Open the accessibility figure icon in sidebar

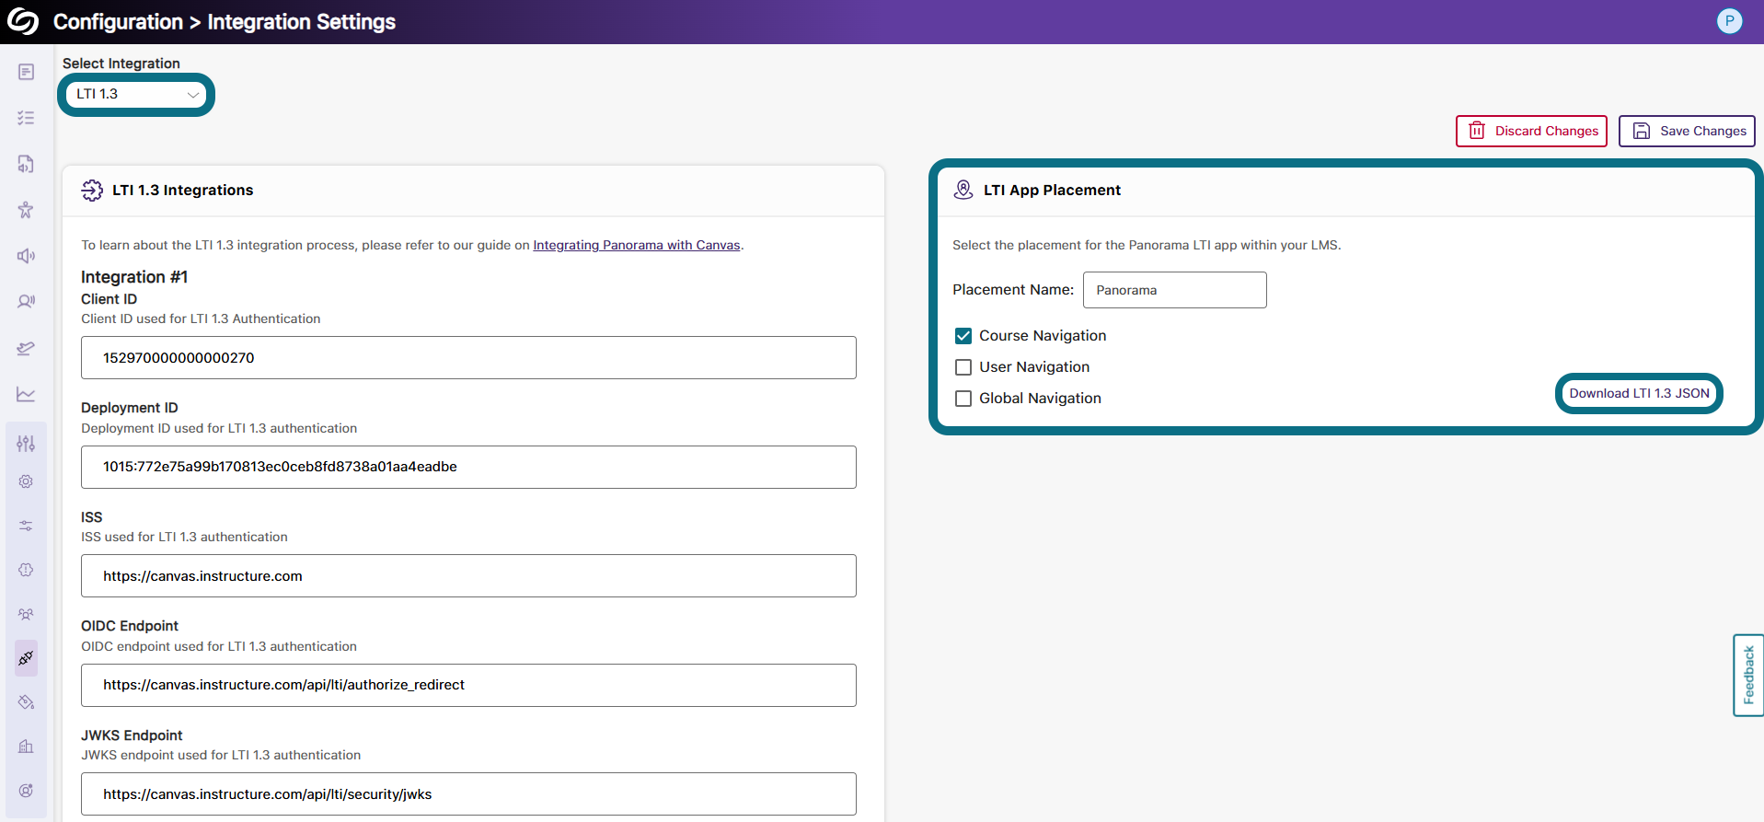(x=26, y=210)
